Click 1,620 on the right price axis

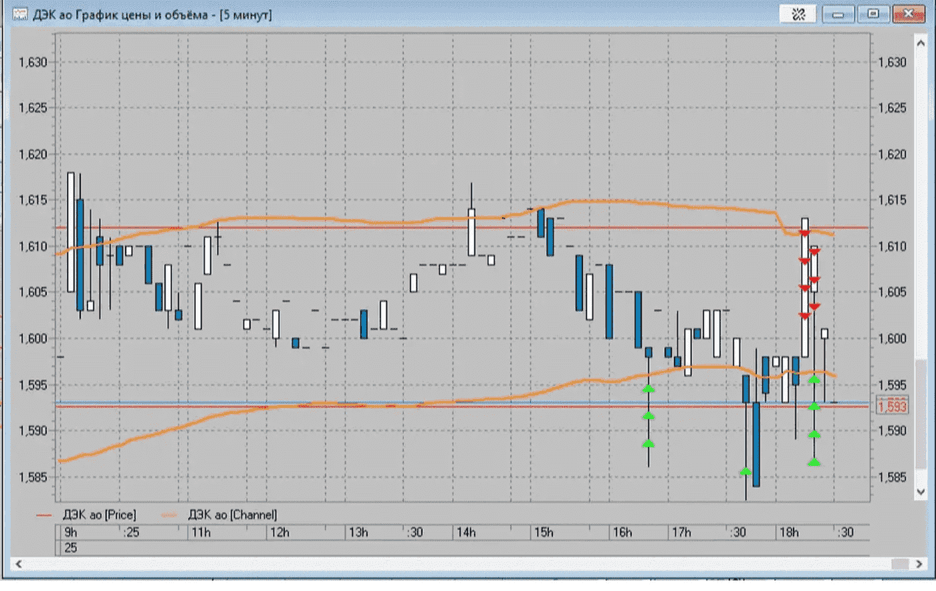(x=892, y=154)
